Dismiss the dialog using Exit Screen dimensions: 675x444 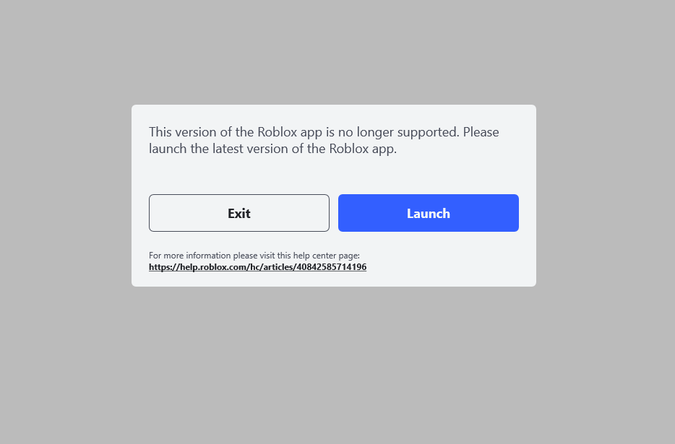239,213
